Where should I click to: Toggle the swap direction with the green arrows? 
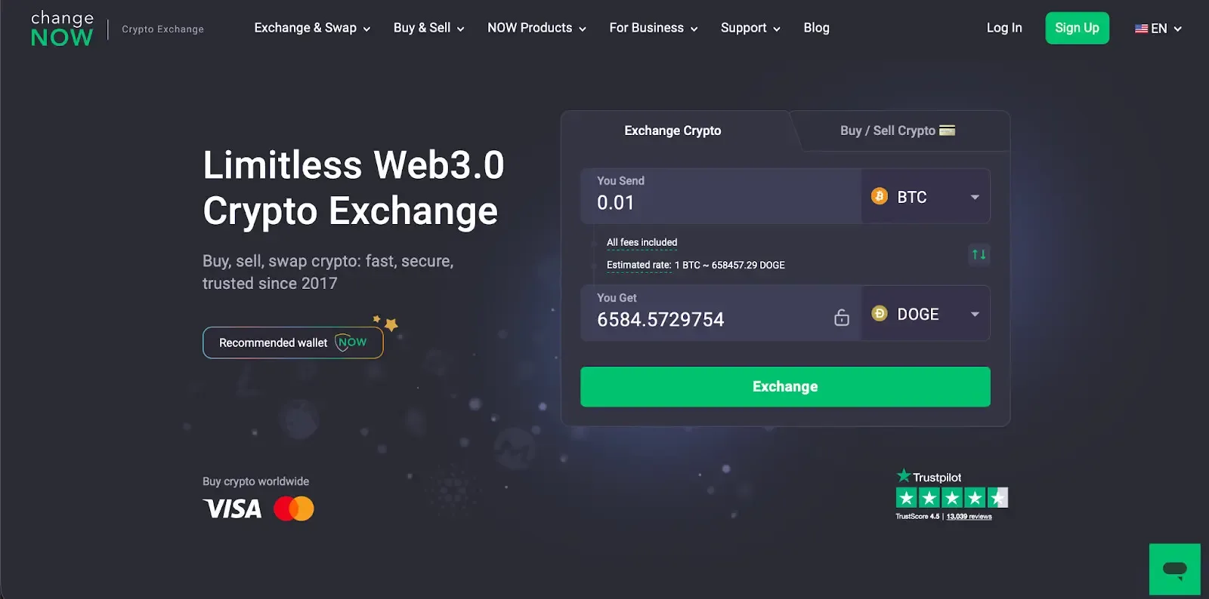pyautogui.click(x=979, y=255)
